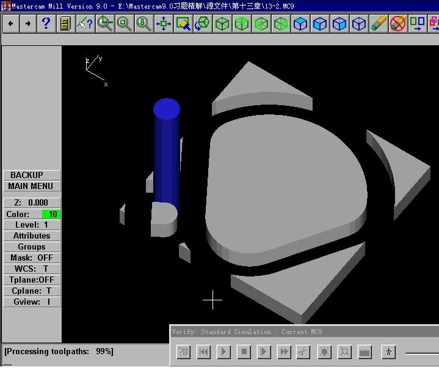Click the green color 10 swatch
Viewport: 439px width, 386px height.
(51, 214)
